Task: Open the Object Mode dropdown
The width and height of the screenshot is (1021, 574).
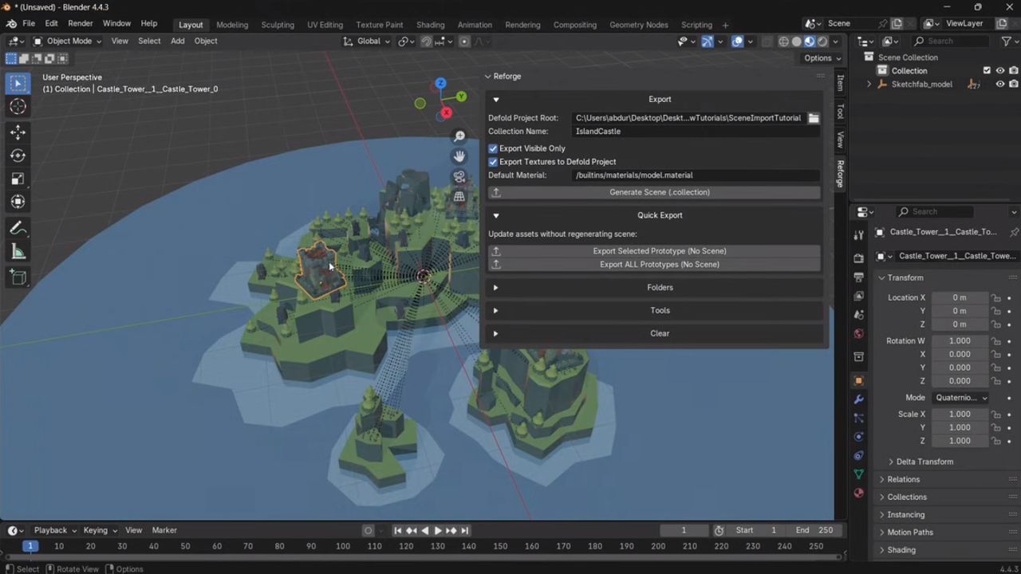Action: point(69,41)
